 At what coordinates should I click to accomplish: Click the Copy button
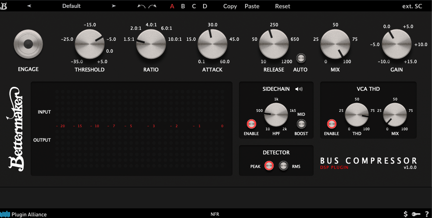click(x=230, y=6)
